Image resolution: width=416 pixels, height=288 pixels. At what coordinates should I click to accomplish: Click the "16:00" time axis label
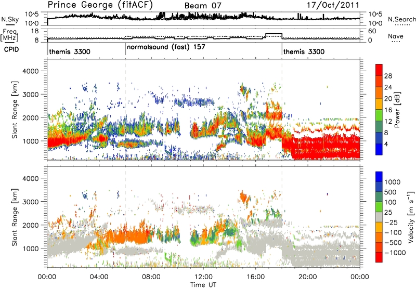point(255,277)
